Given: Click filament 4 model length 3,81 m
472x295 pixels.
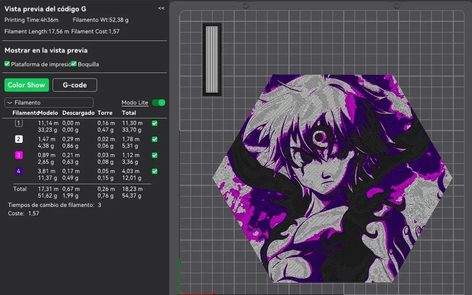Looking at the screenshot, I should click(47, 171).
